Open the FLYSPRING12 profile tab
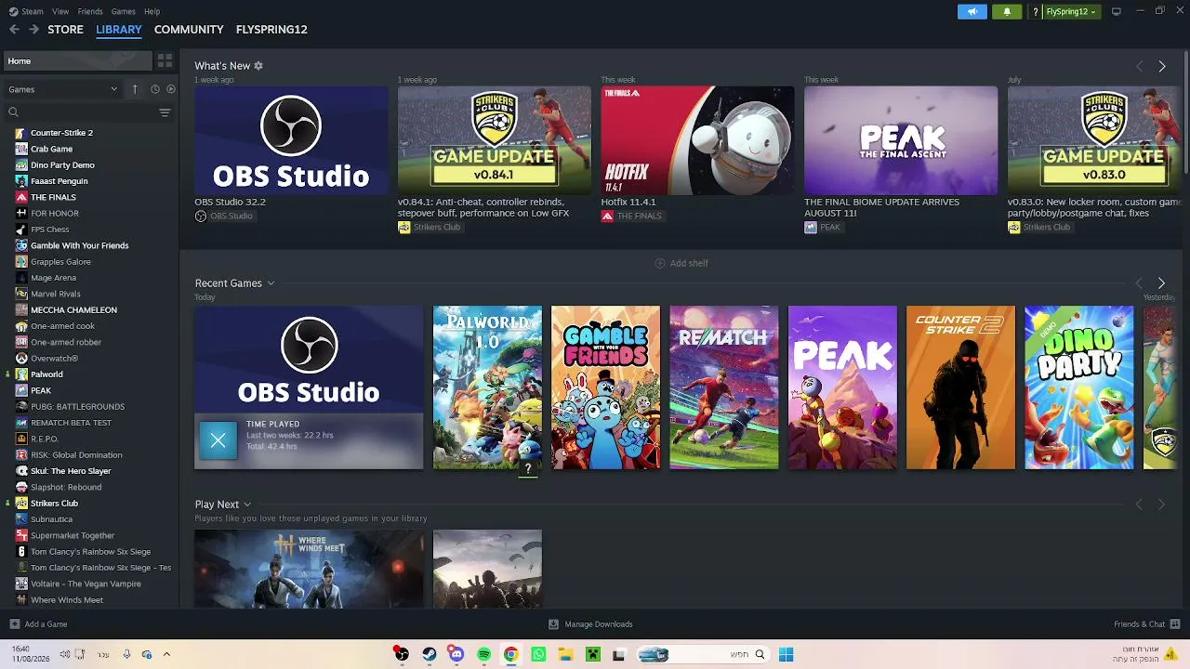This screenshot has width=1190, height=669. coord(271,30)
